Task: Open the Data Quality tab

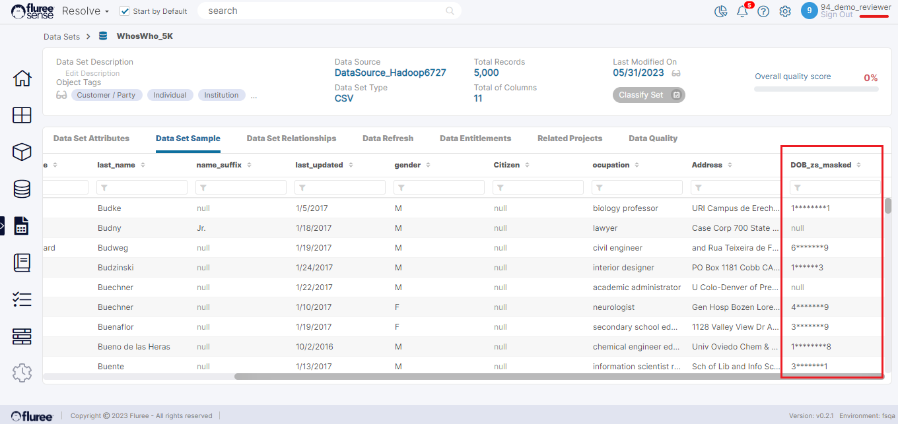Action: (x=653, y=138)
